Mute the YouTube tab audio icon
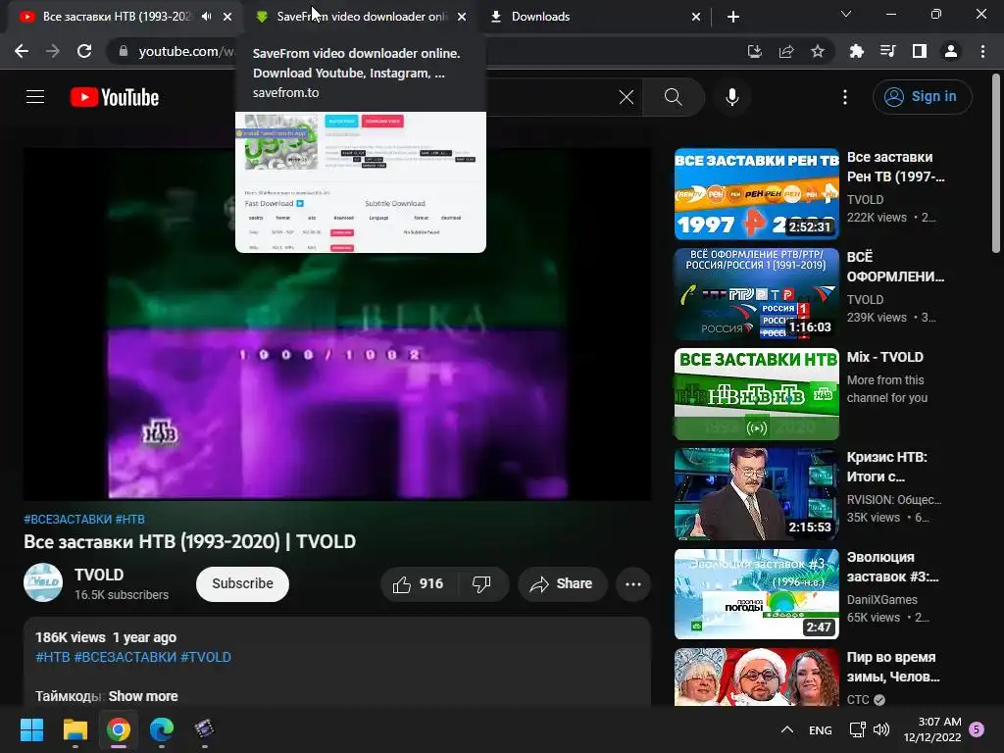The width and height of the screenshot is (1004, 753). click(206, 17)
